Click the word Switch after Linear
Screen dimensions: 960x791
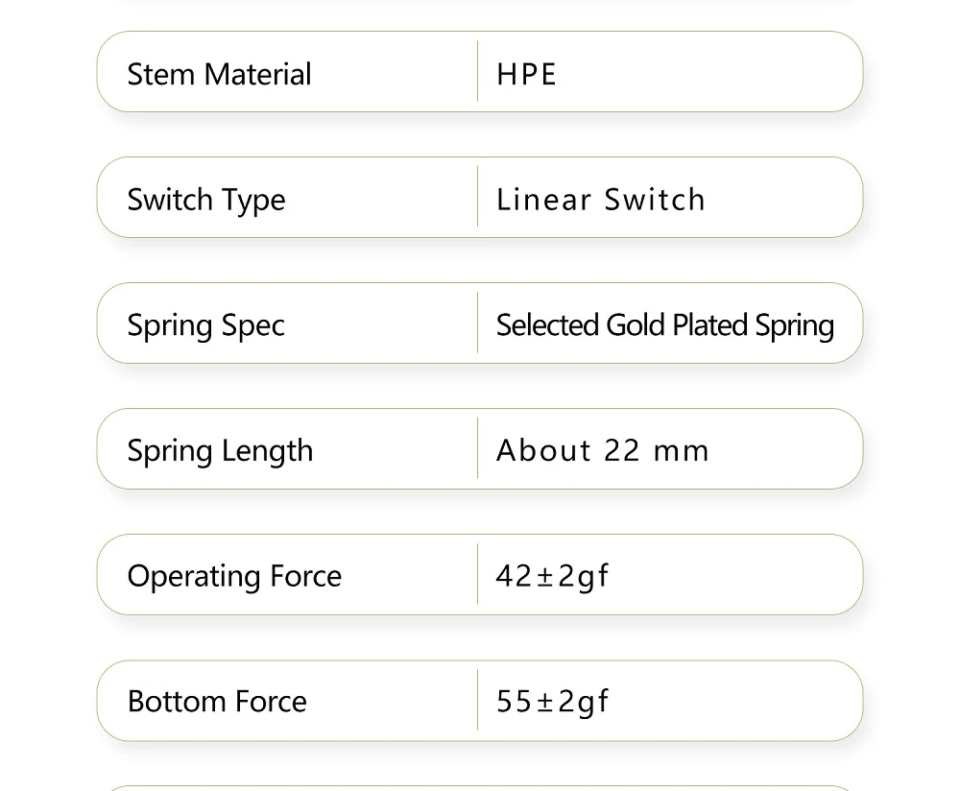(655, 200)
